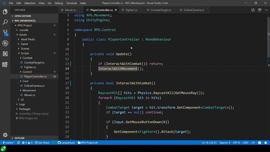Image resolution: width=270 pixels, height=152 pixels.
Task: Switch to the Mover.cs tab
Action: click(x=70, y=10)
